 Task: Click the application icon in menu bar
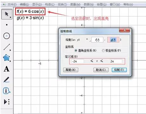tap(4, 4)
